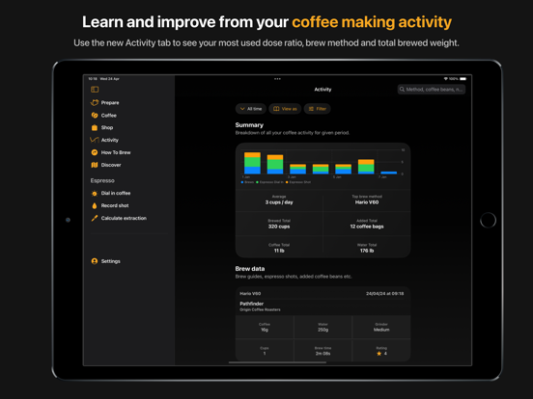Viewport: 533px width, 399px height.
Task: Click the Brew data heading
Action: coord(250,269)
